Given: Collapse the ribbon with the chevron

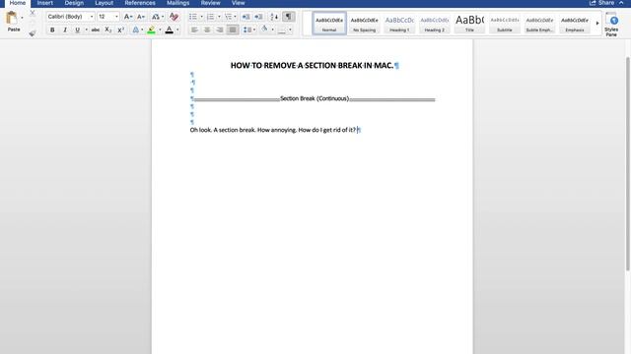Looking at the screenshot, I should [x=621, y=3].
